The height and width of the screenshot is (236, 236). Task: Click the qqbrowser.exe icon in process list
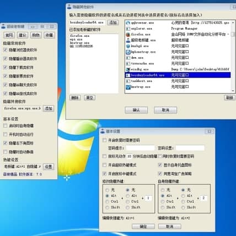click(128, 23)
